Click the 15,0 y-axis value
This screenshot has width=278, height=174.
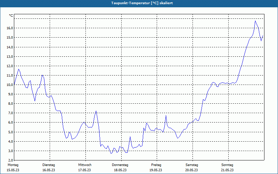click(10, 38)
